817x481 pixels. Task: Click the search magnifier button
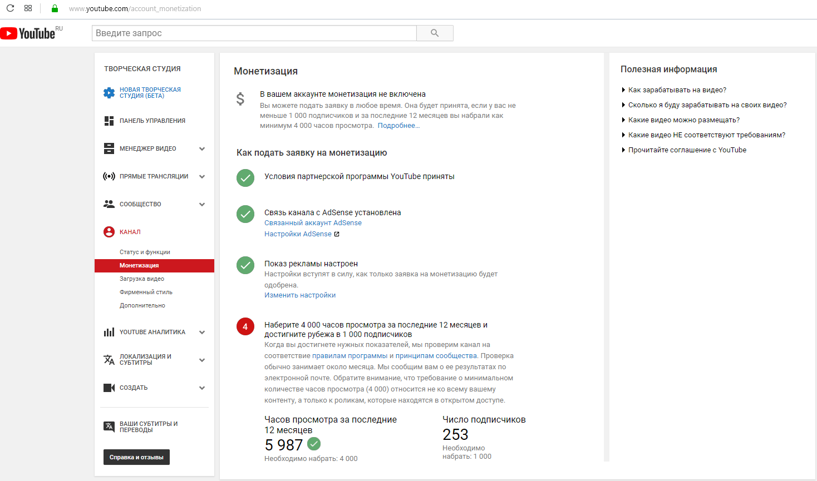(x=435, y=33)
